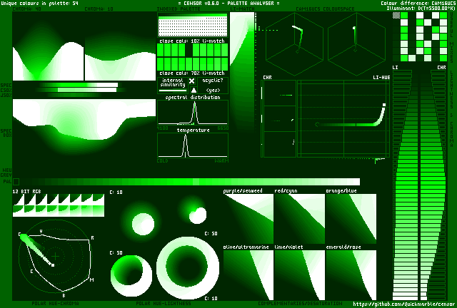
Task: Click the horizontal green-to-white gradient strip
Action: 193,182
